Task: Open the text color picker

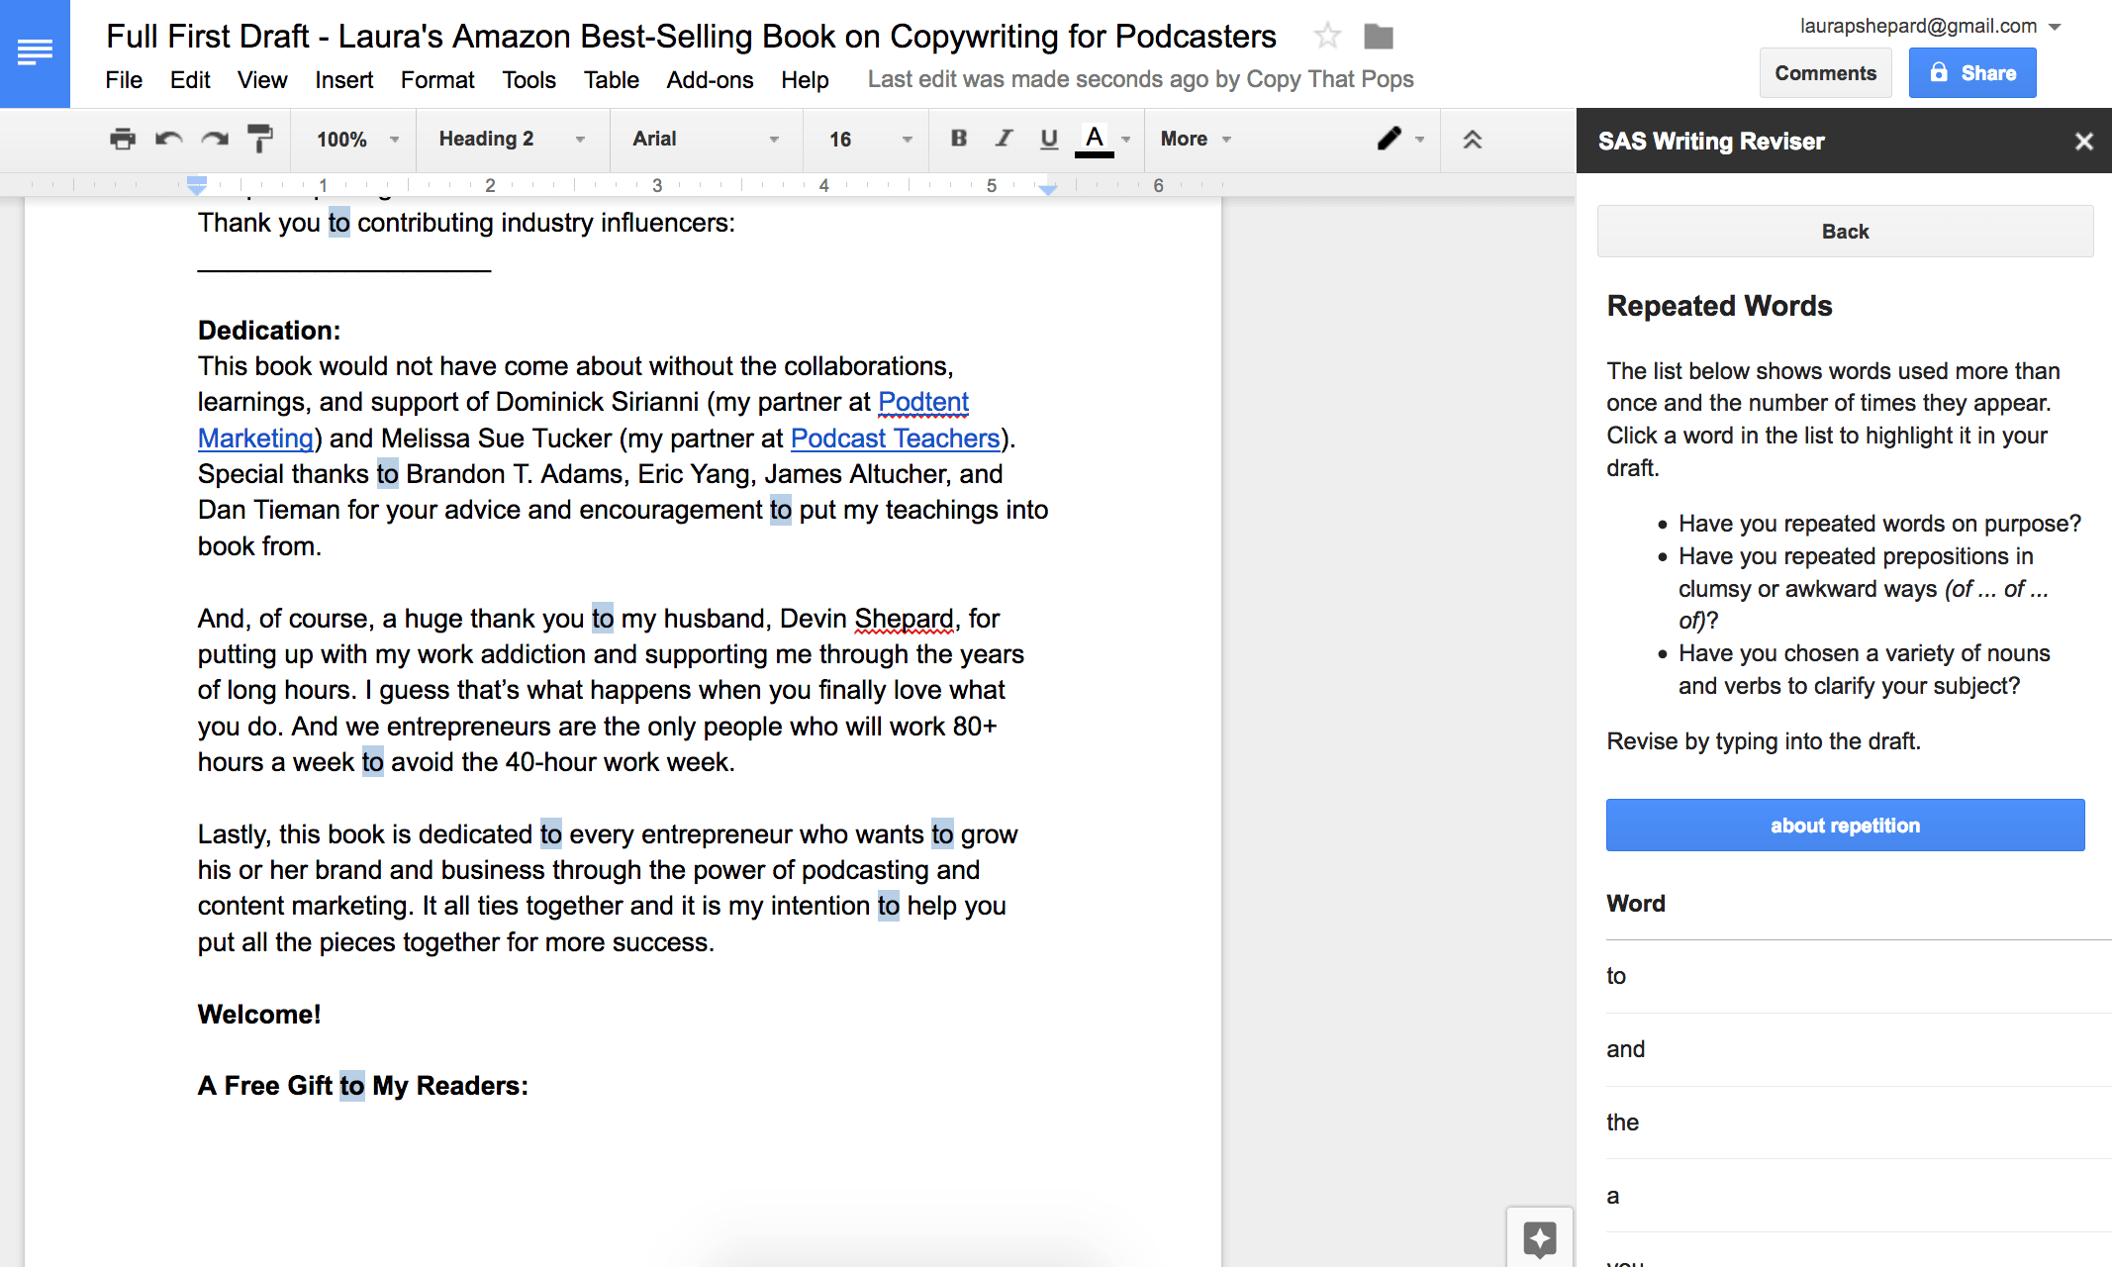Action: click(1094, 139)
